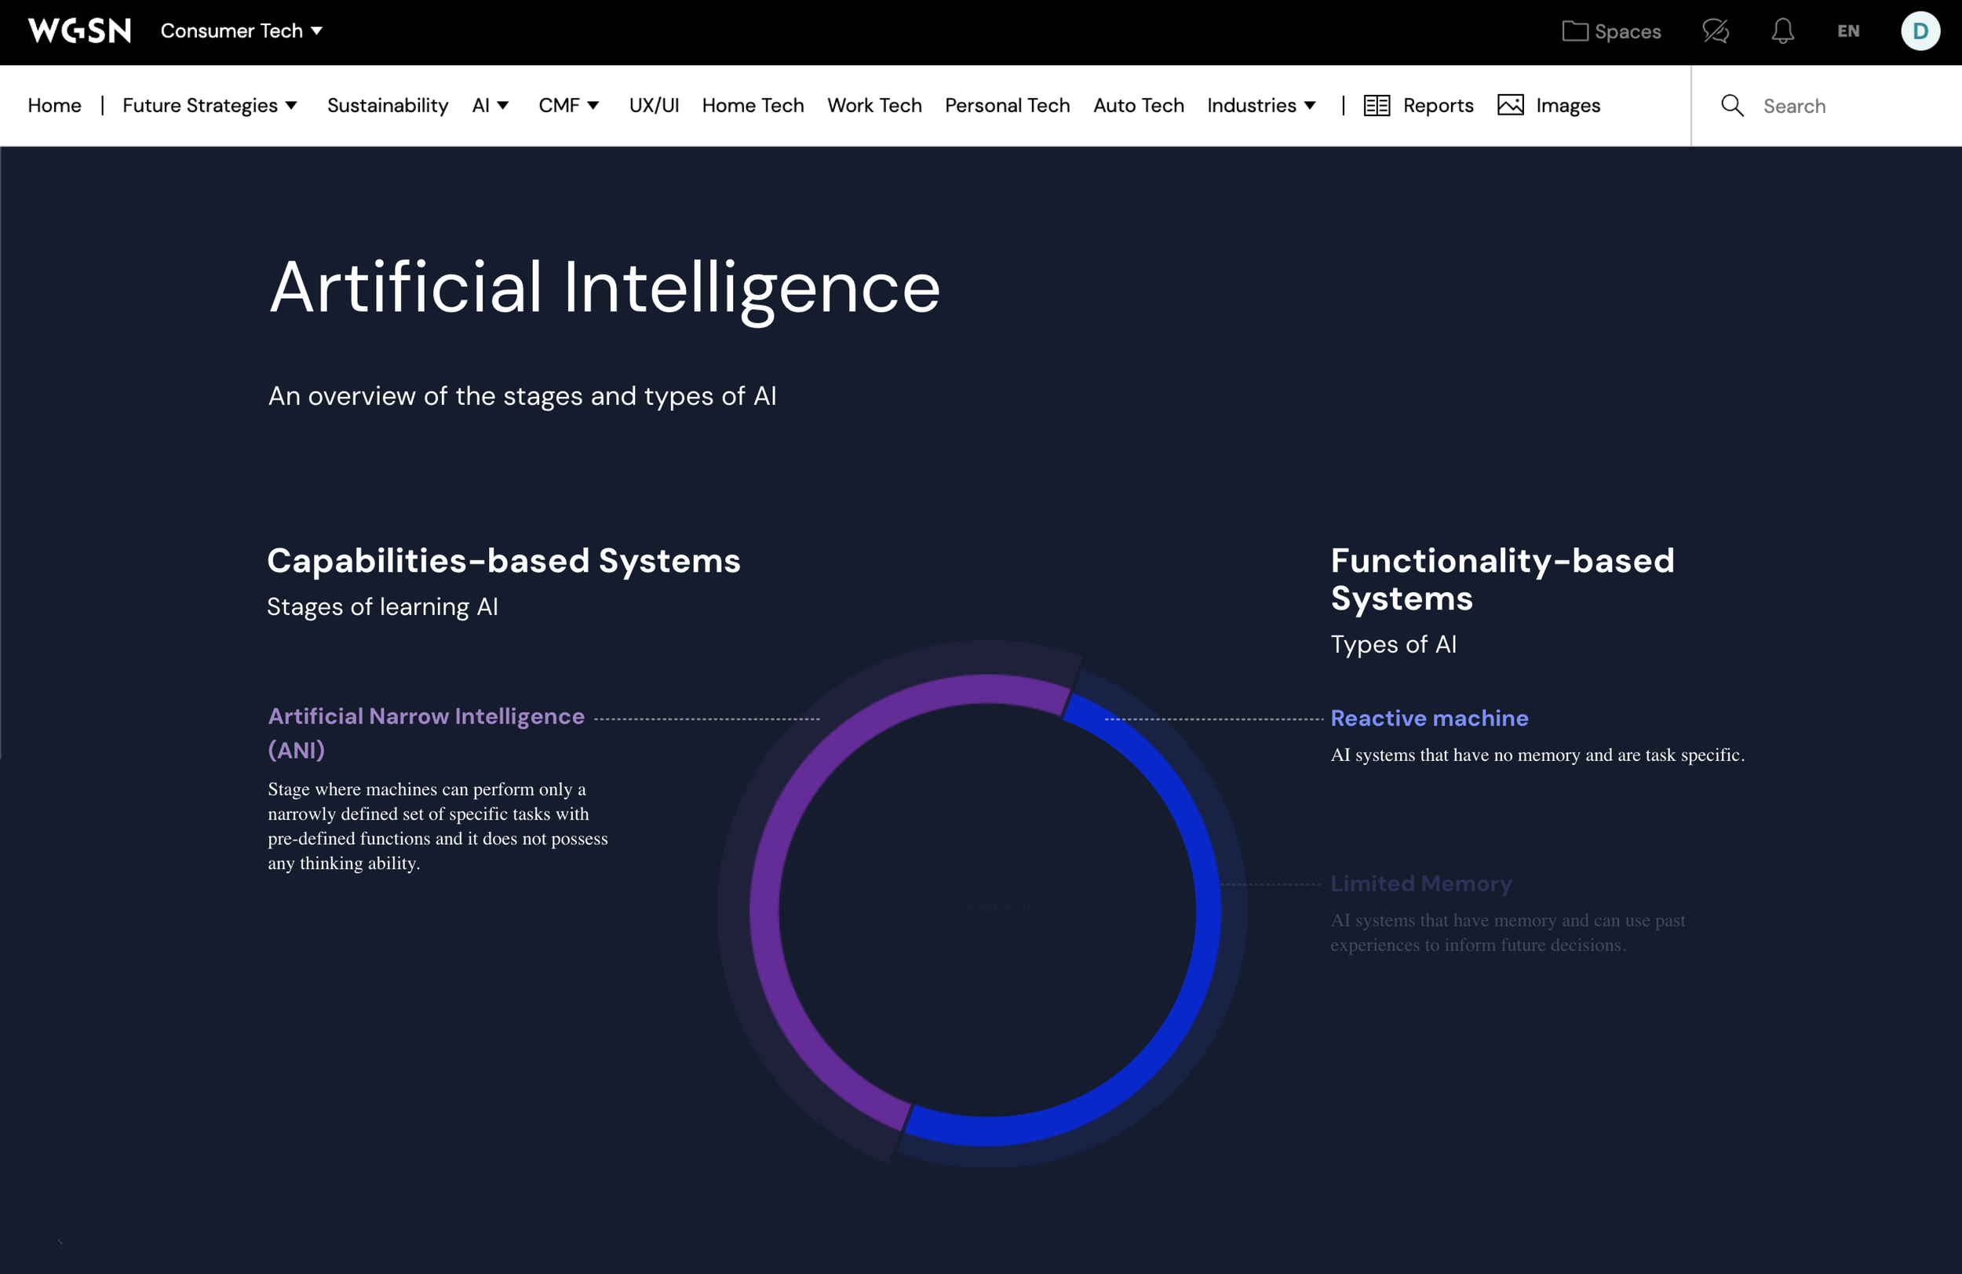Click the search magnifying glass icon
This screenshot has width=1962, height=1274.
(1732, 105)
